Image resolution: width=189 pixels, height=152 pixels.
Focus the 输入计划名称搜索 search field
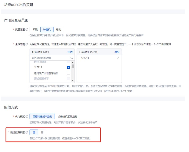(52, 58)
